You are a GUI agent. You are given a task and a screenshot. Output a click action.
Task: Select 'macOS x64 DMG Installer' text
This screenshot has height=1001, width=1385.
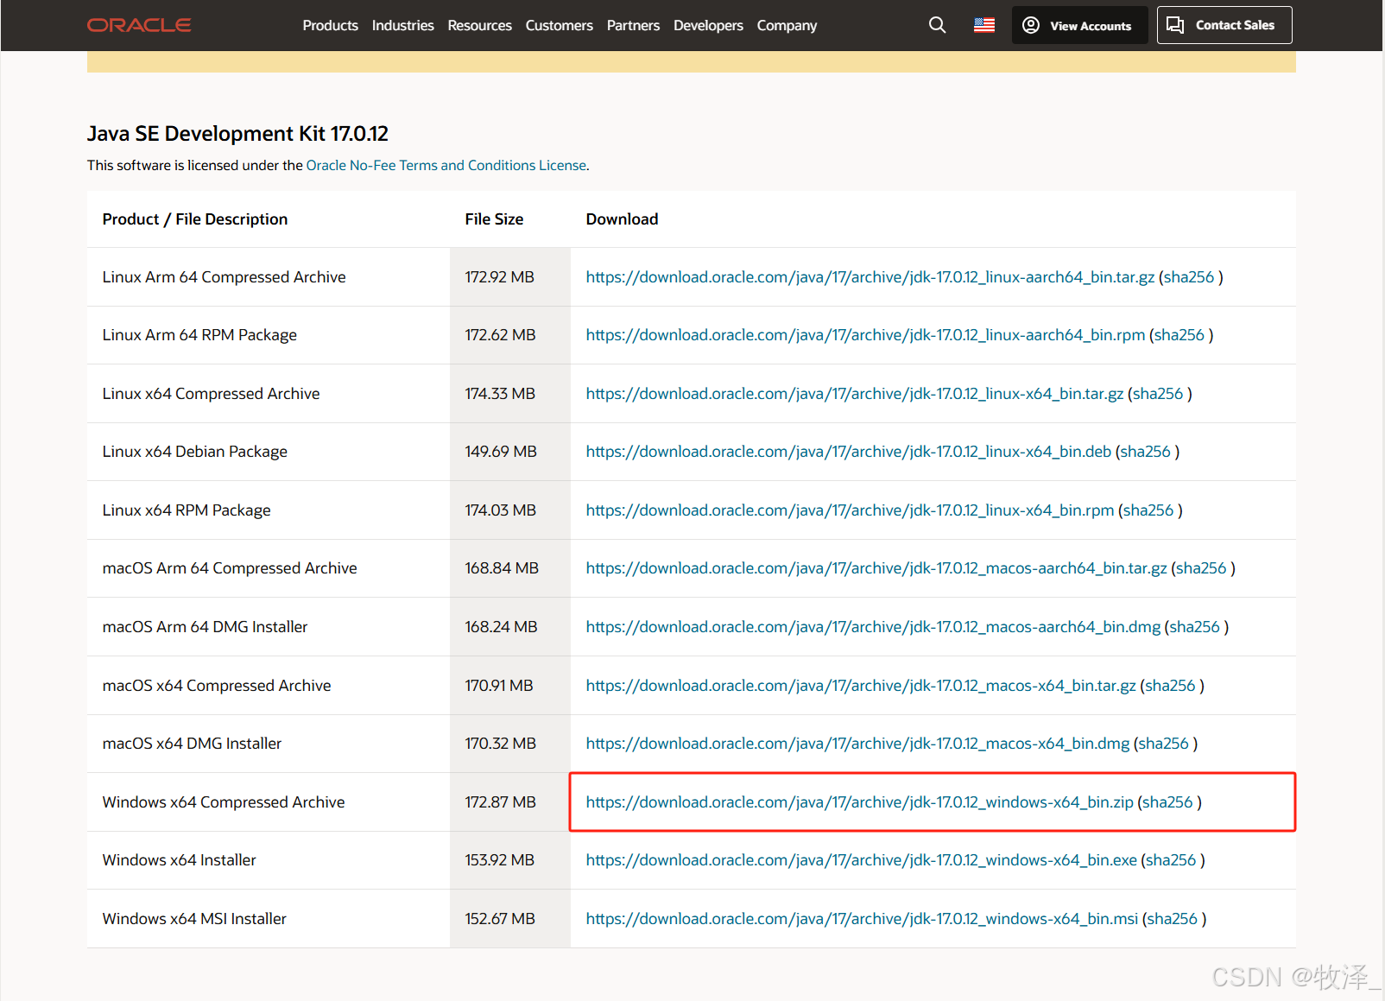point(192,744)
